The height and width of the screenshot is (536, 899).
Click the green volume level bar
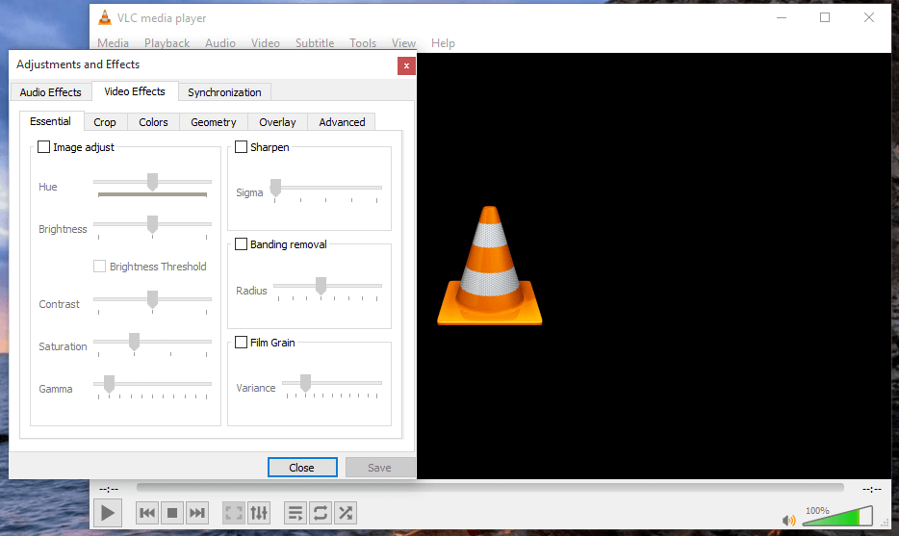[x=837, y=517]
